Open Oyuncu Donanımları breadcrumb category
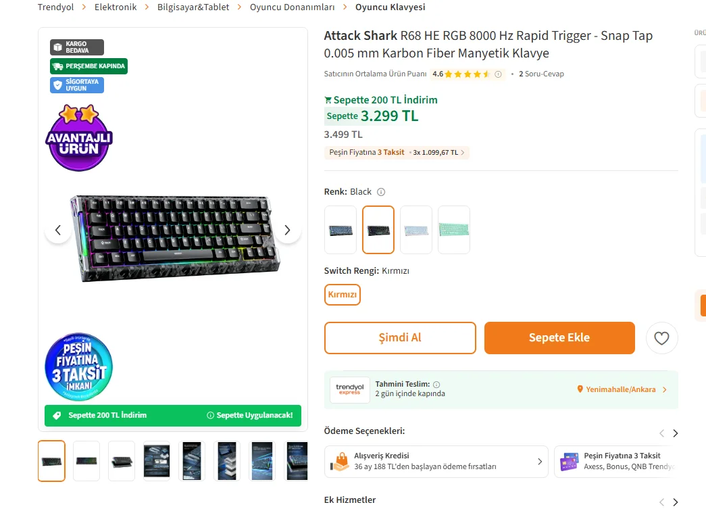This screenshot has width=706, height=509. coord(293,7)
